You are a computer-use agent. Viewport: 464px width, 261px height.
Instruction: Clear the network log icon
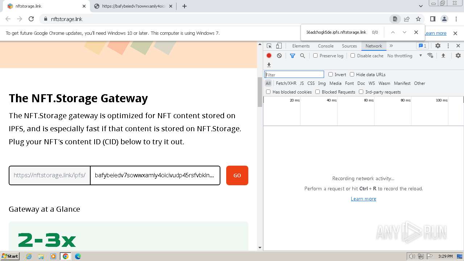click(279, 55)
